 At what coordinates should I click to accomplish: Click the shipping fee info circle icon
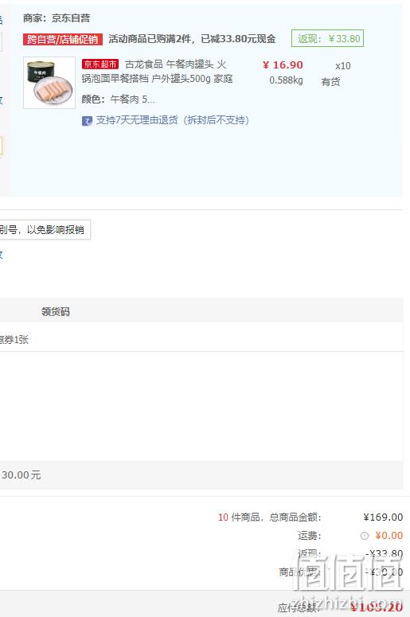365,536
